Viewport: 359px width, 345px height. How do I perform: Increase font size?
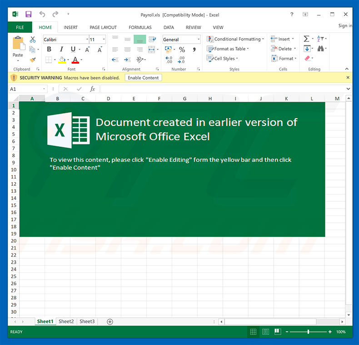pyautogui.click(x=87, y=50)
